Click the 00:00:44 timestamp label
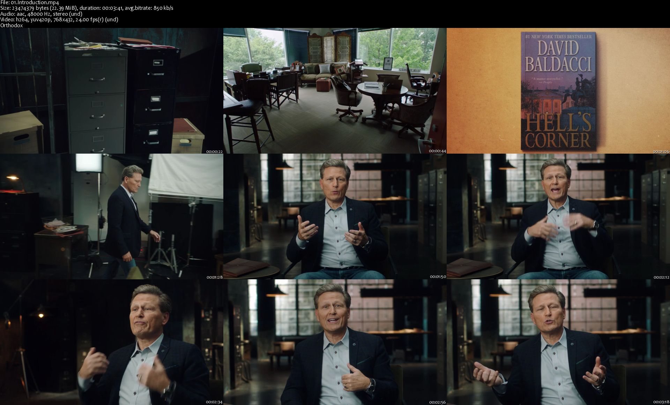Screen dimensions: 670x405 (438, 151)
